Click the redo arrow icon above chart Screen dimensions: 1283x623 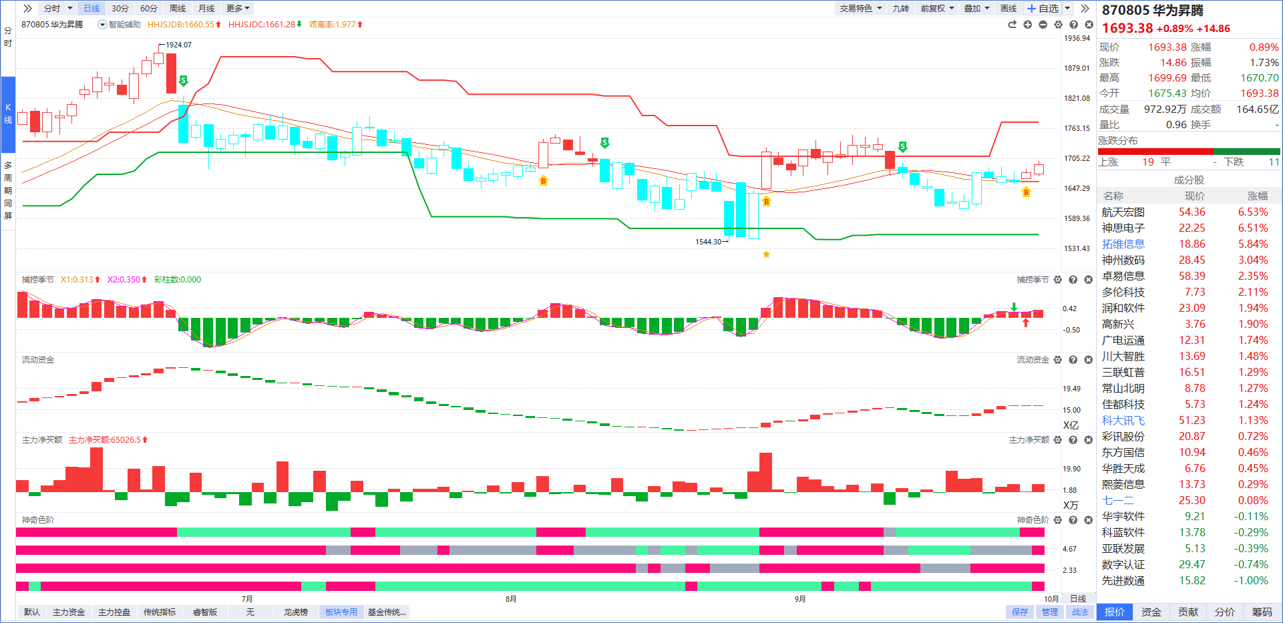(x=1012, y=25)
